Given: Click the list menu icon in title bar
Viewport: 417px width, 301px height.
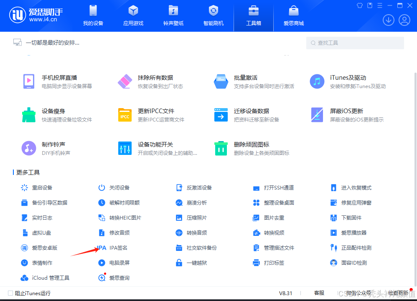Looking at the screenshot, I should 380,5.
